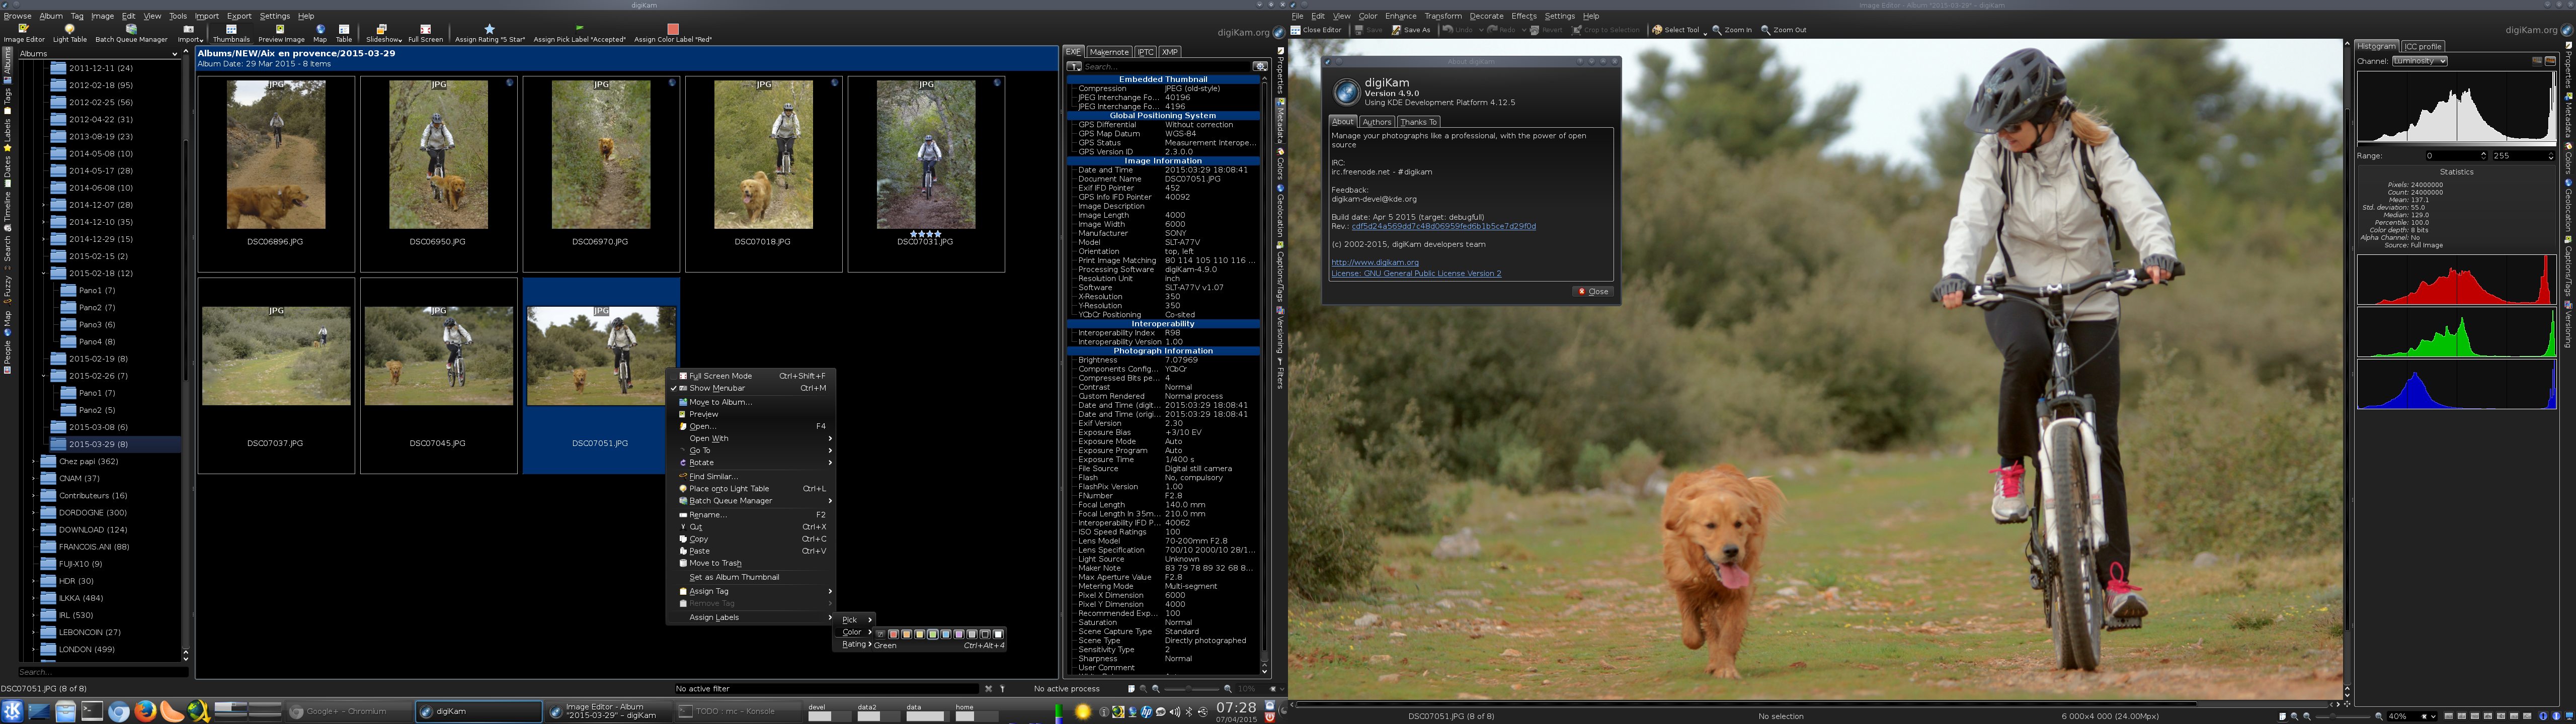The image size is (2576, 724).
Task: Switch to Table view in toolbar
Action: click(x=344, y=34)
